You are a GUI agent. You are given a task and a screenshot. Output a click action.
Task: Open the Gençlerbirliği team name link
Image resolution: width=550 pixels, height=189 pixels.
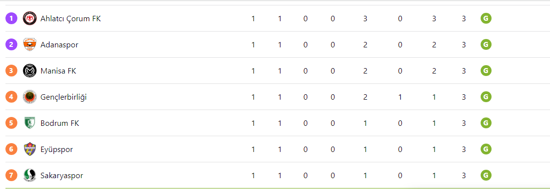[x=63, y=98]
